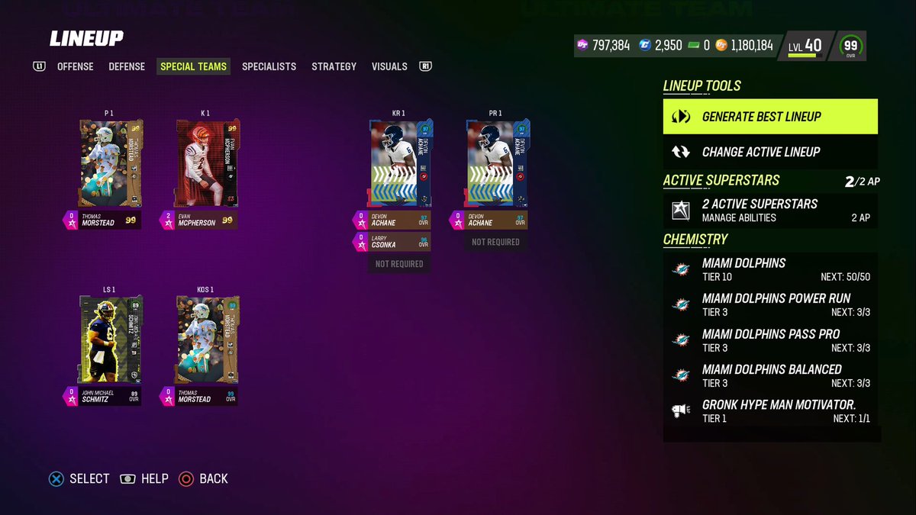This screenshot has height=515, width=916.
Task: Click the 1,180,184 coins balance
Action: (752, 46)
